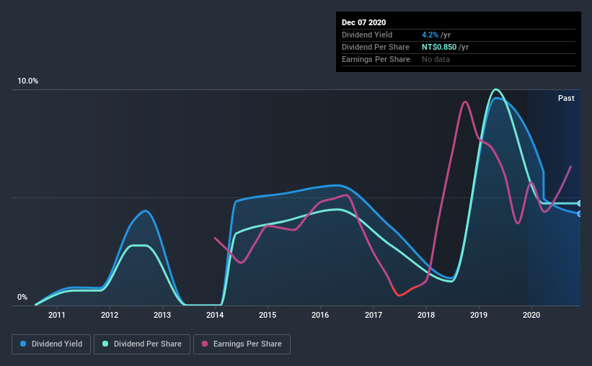Viewport: 592px width, 366px height.
Task: Click the 4.2% dividend yield value
Action: point(430,35)
